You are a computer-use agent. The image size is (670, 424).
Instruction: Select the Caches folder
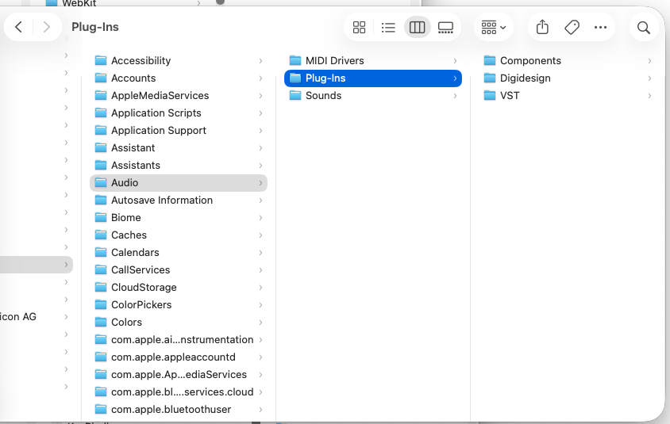tap(178, 235)
